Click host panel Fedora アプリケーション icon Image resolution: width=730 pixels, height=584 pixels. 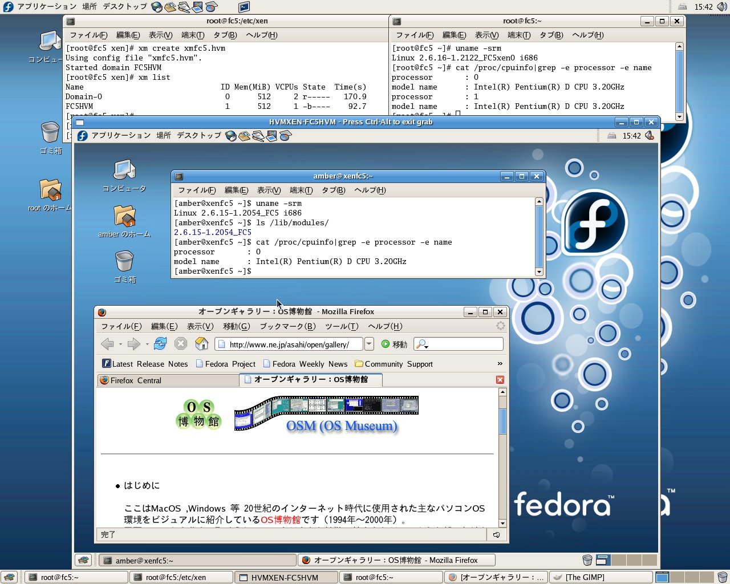(x=8, y=7)
